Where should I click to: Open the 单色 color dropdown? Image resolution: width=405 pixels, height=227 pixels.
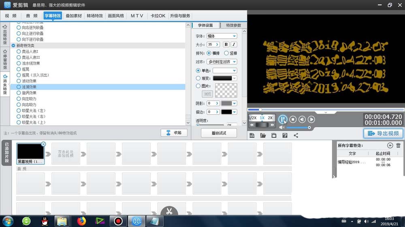[x=234, y=71]
